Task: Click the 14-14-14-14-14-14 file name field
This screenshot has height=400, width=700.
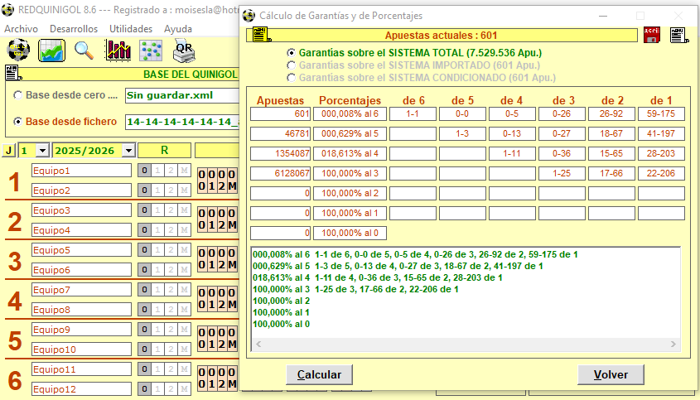Action: [x=182, y=122]
